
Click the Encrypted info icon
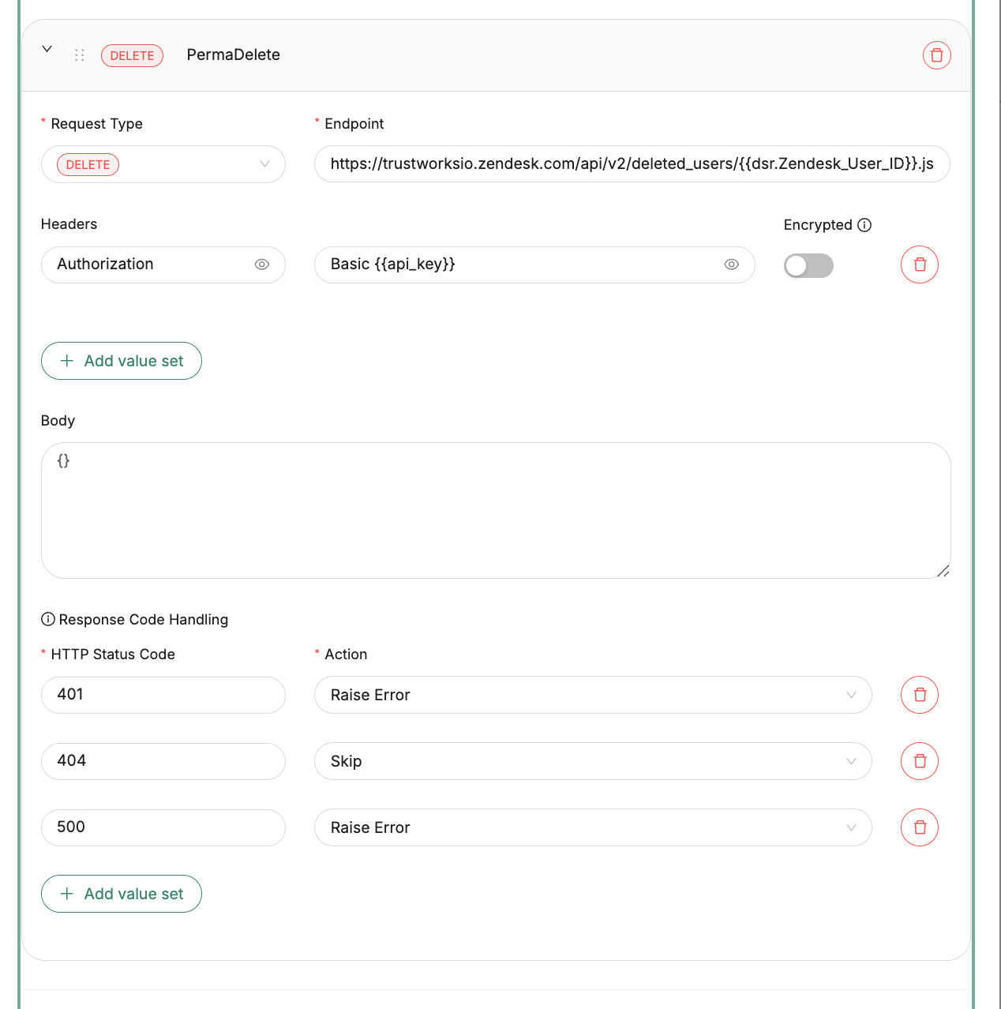click(864, 225)
